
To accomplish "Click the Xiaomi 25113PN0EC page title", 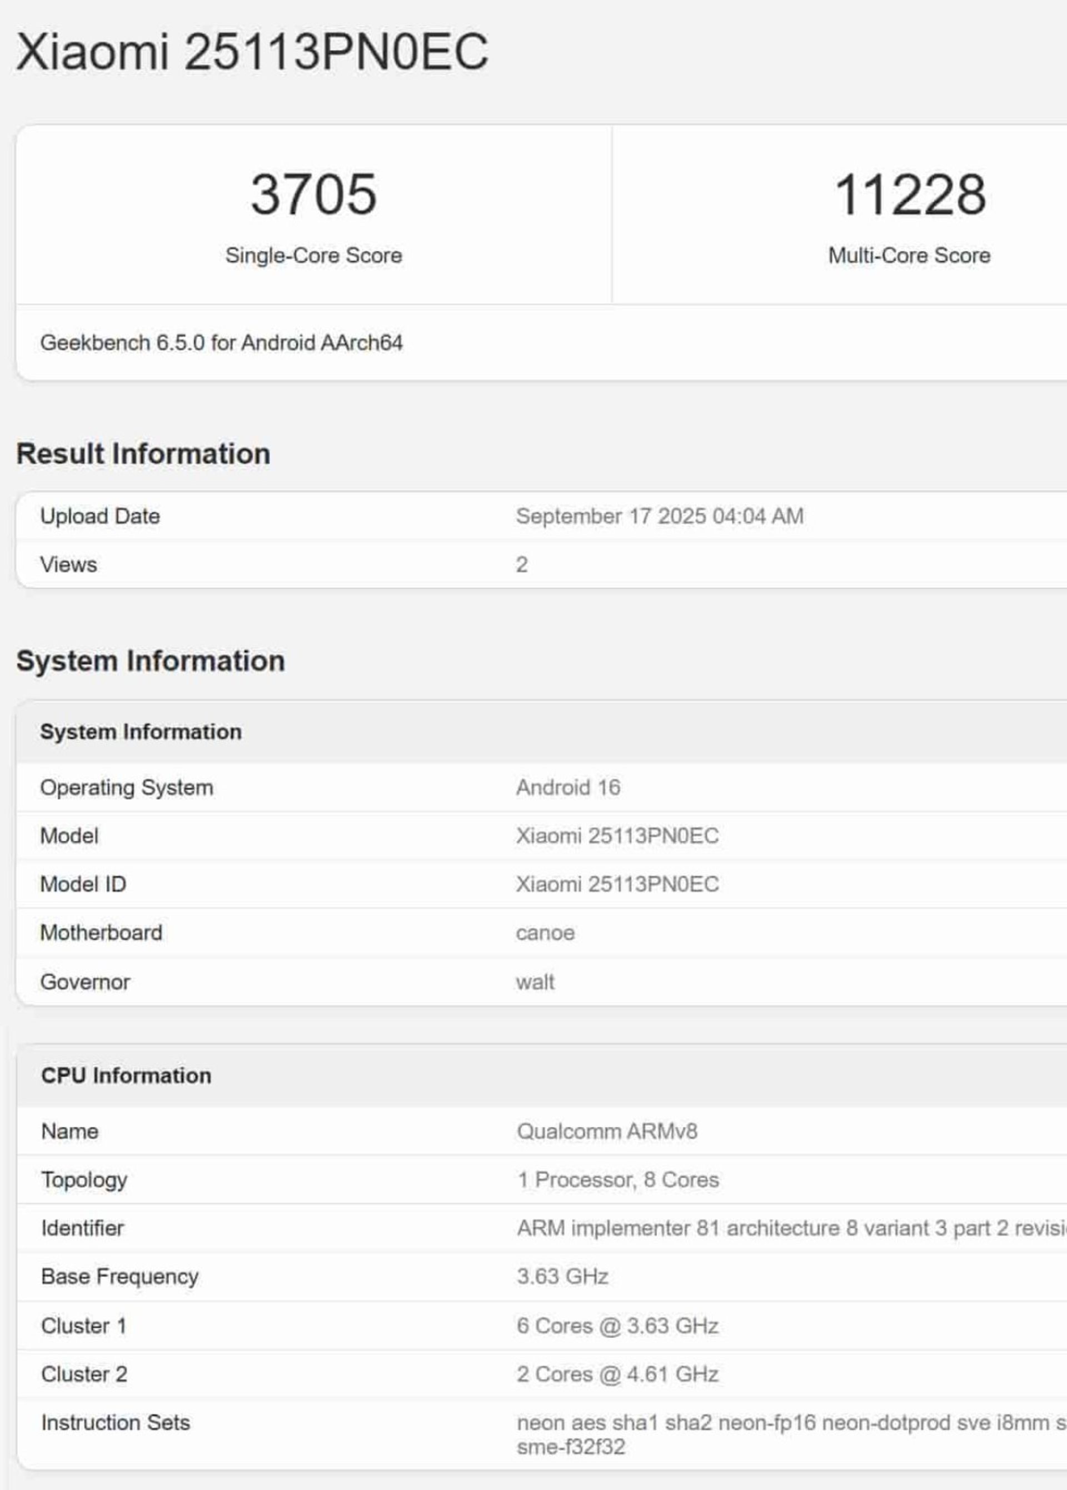I will click(x=252, y=52).
